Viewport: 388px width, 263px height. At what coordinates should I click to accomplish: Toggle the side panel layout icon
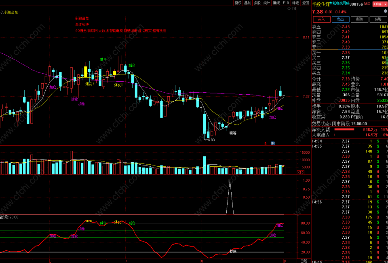[x=294, y=8]
